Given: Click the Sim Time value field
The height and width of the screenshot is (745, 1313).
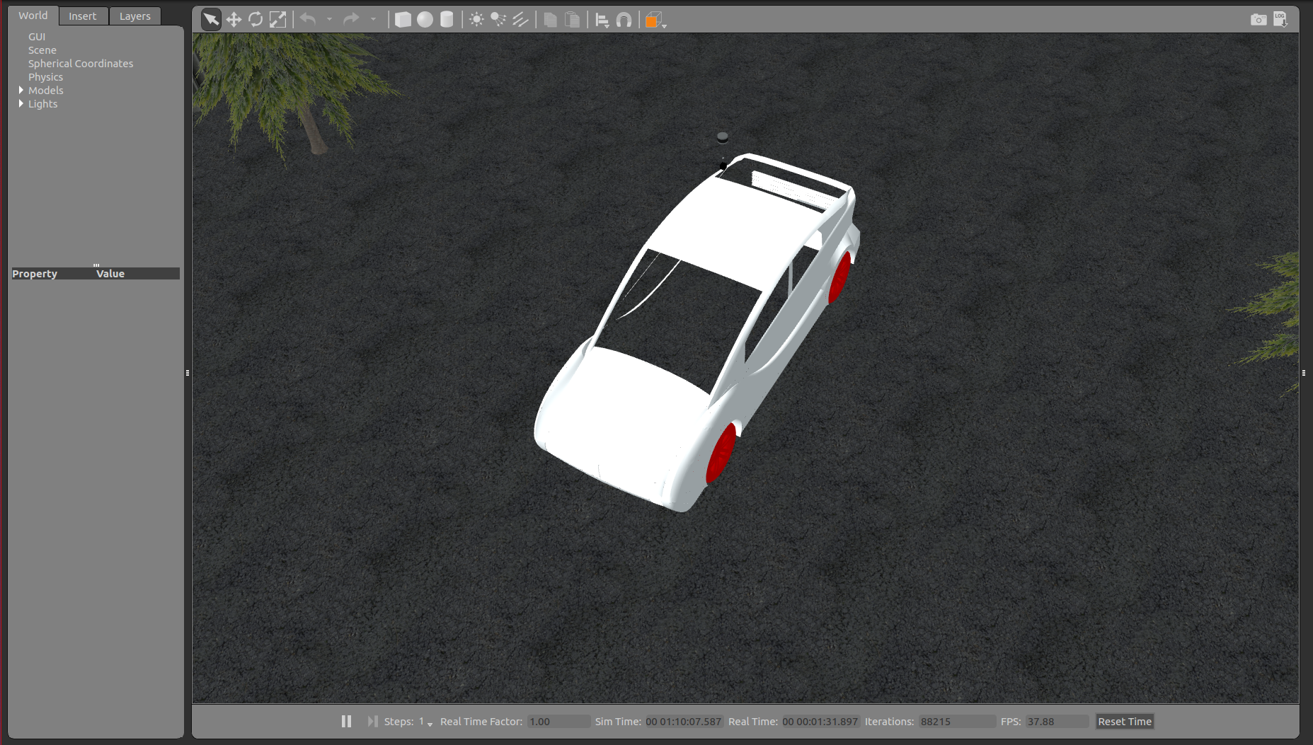Looking at the screenshot, I should (683, 722).
